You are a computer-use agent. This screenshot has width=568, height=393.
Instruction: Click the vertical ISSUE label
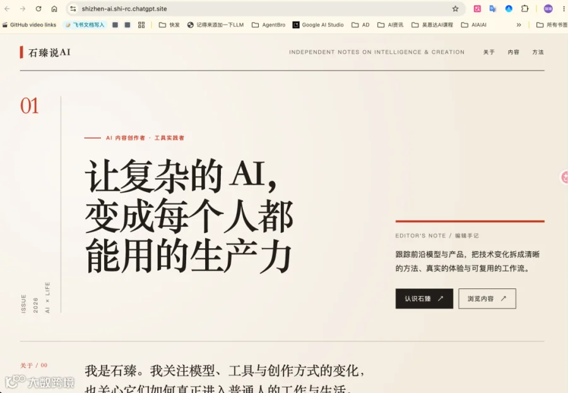(x=23, y=304)
